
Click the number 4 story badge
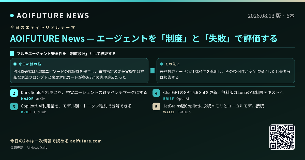pos(156,93)
